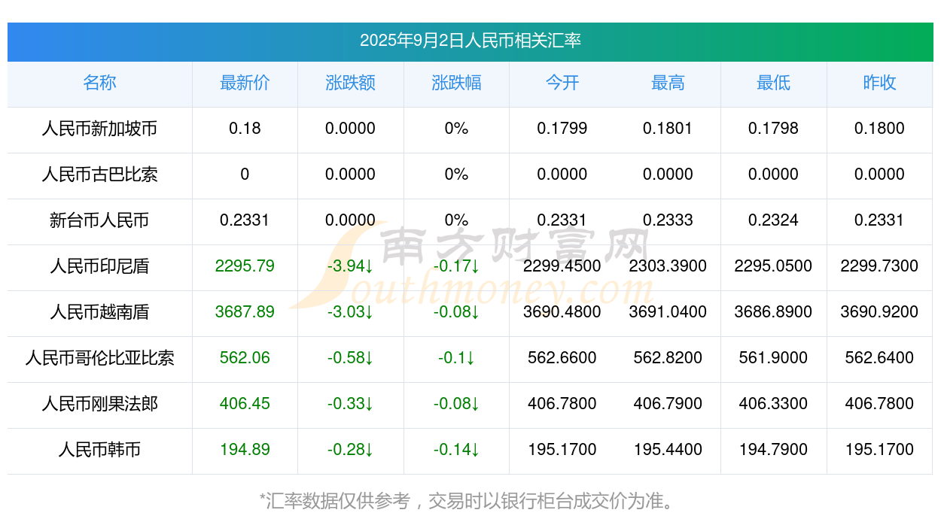941x525 pixels.
Task: Select opening value 0.1799 for 新加坡币
Action: (562, 129)
